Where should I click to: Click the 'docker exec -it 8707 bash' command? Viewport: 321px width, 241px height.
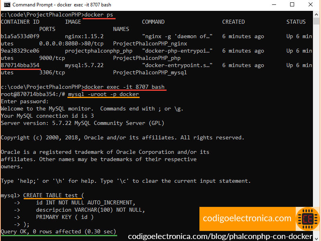pos(124,87)
